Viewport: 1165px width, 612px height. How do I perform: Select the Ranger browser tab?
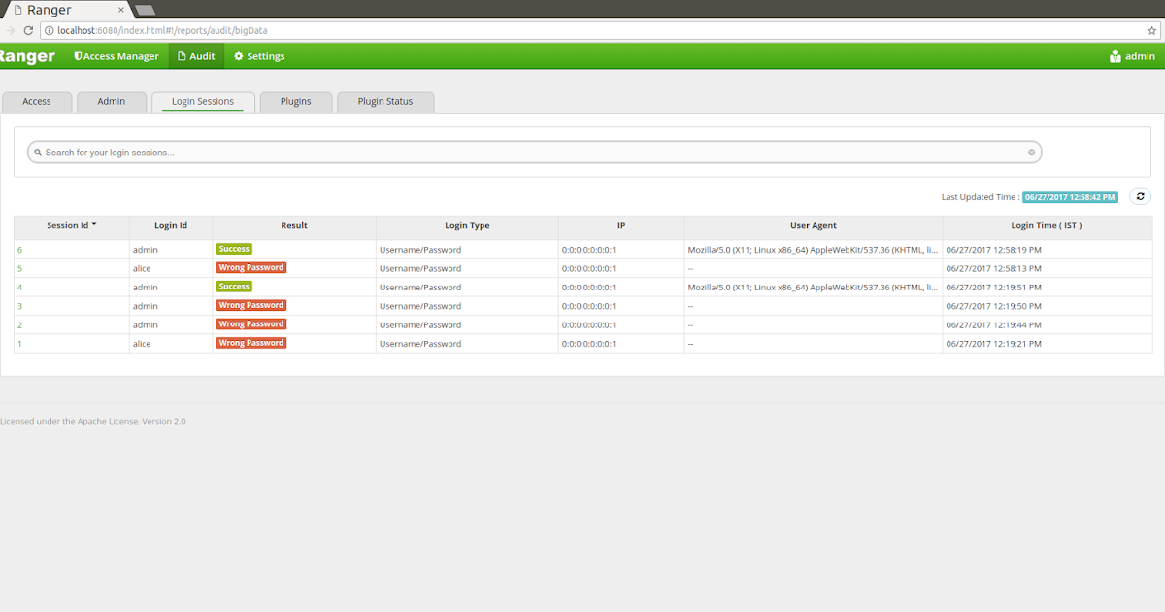66,10
